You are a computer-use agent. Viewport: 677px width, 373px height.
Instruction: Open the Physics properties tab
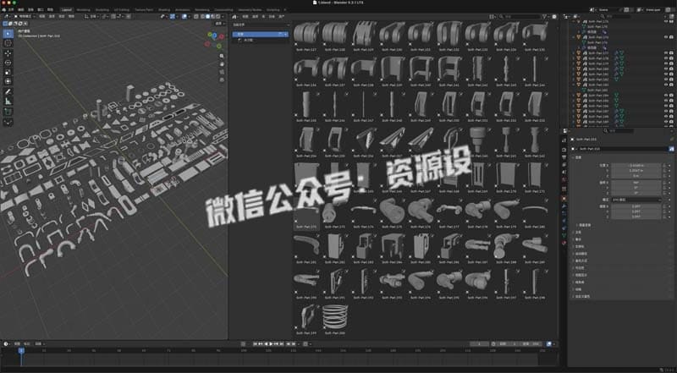(564, 220)
